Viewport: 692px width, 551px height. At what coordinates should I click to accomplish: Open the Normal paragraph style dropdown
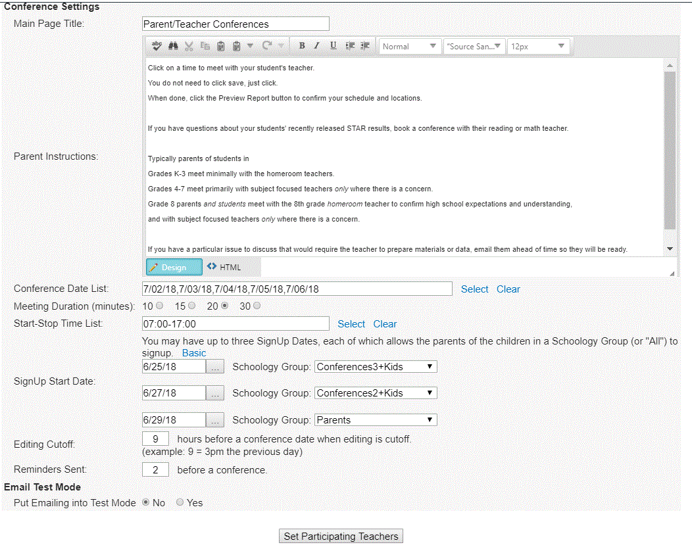click(x=410, y=46)
